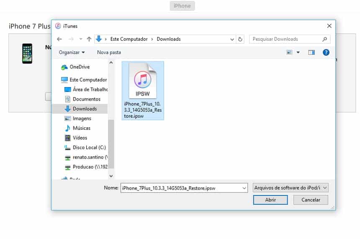Viewport: 360px width, 239px height.
Task: Go back with the Back arrow
Action: click(59, 39)
